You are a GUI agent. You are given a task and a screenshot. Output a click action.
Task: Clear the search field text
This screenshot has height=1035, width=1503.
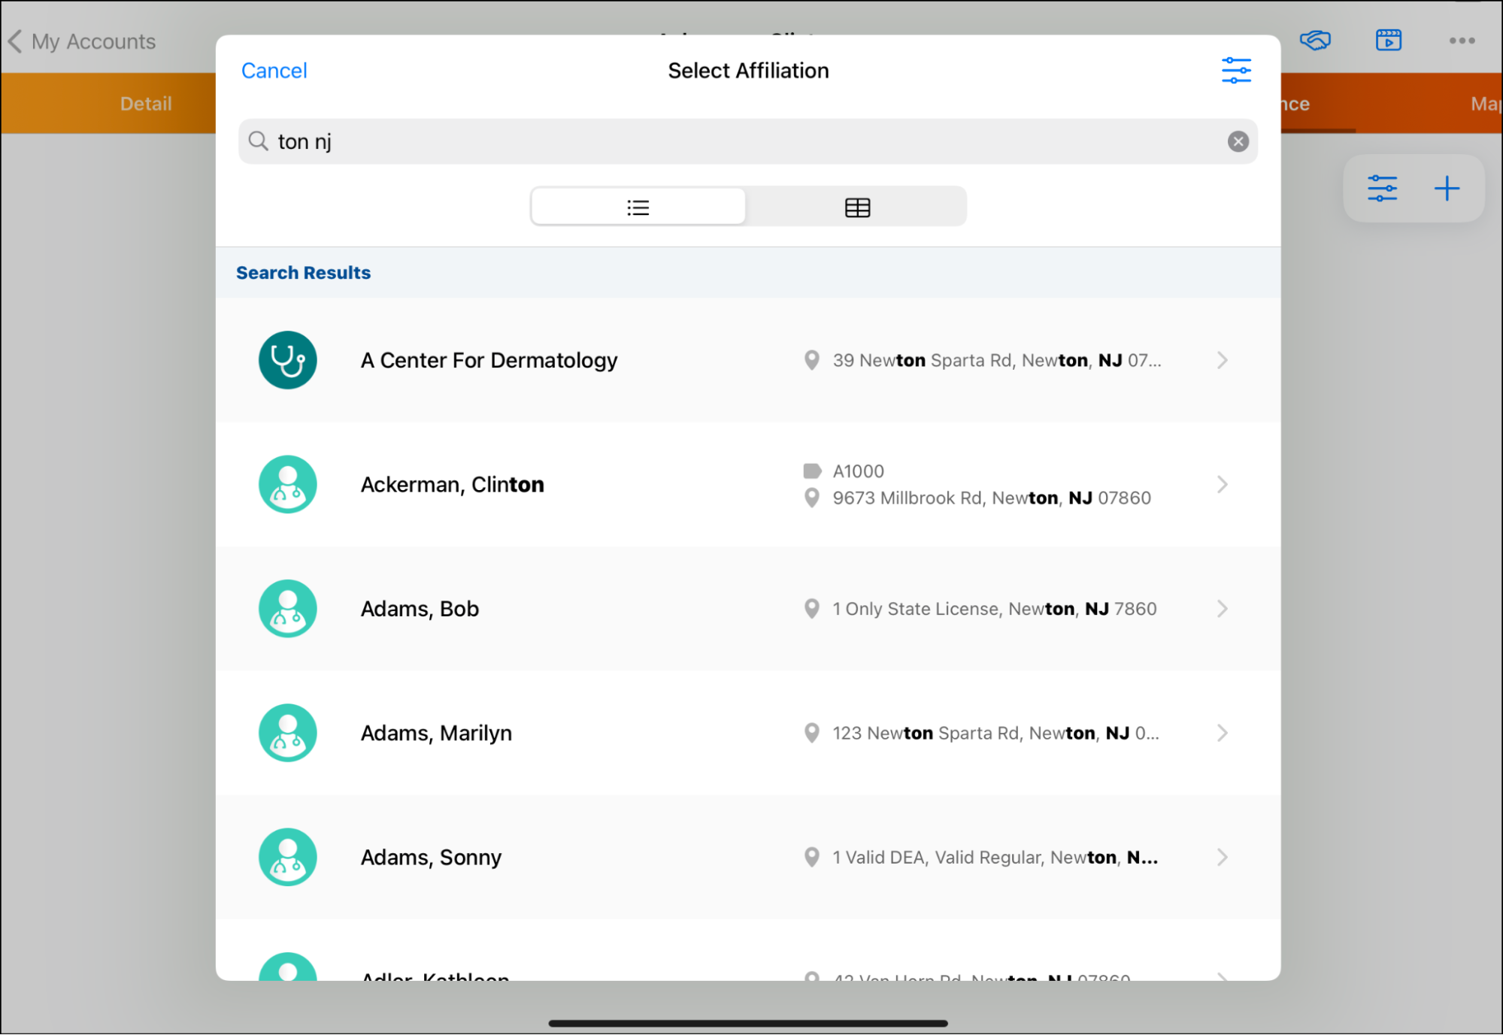[1238, 141]
